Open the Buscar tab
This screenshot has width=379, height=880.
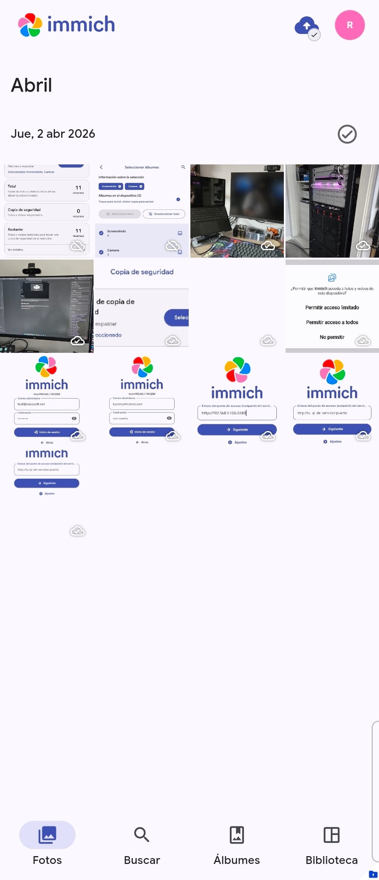coord(142,844)
